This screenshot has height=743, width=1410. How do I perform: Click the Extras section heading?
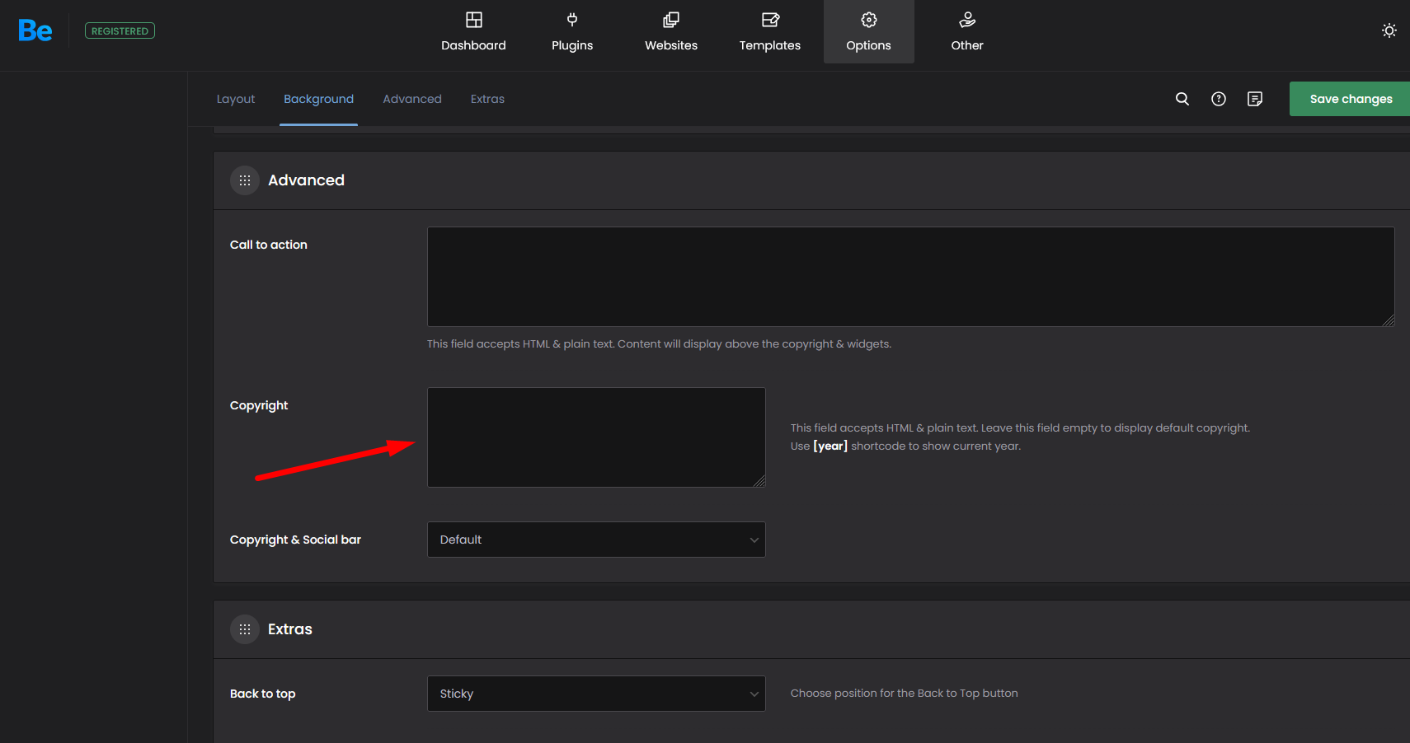click(290, 629)
